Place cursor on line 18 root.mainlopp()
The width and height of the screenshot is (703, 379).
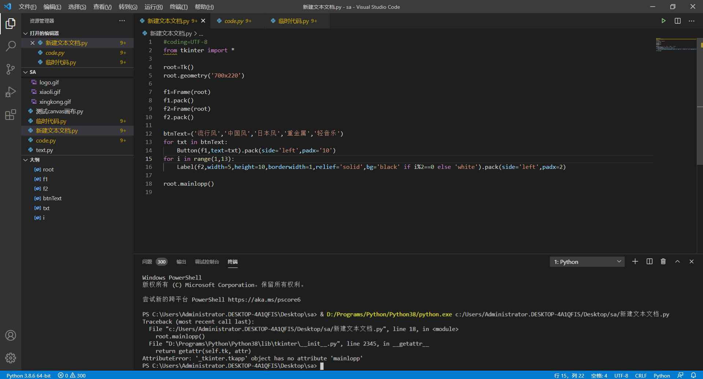point(189,183)
